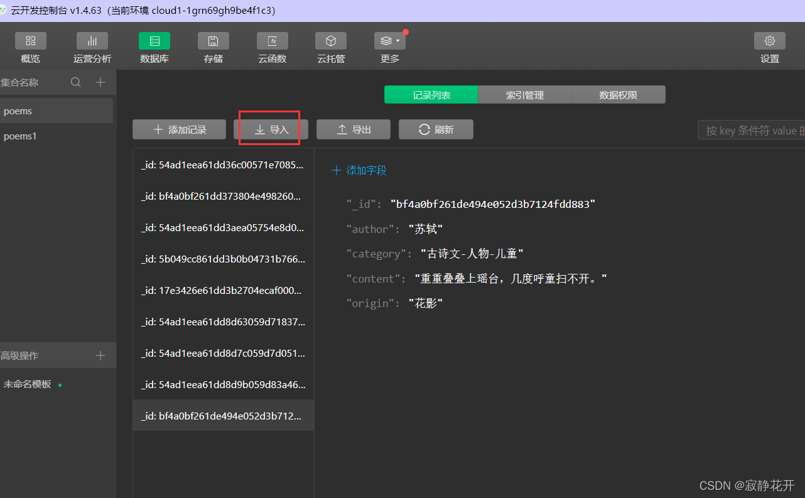This screenshot has height=498, width=805.
Task: Click the _id value bf4a0bf261de494e052d3b7124fdd883
Action: [493, 204]
